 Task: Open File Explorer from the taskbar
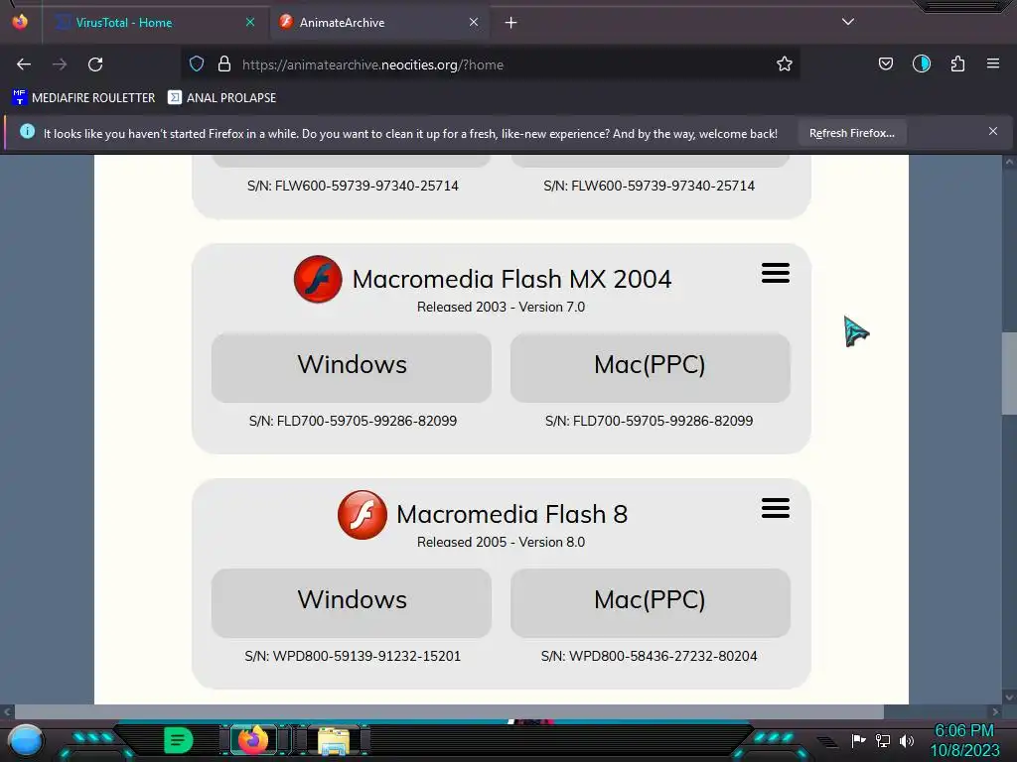(333, 740)
